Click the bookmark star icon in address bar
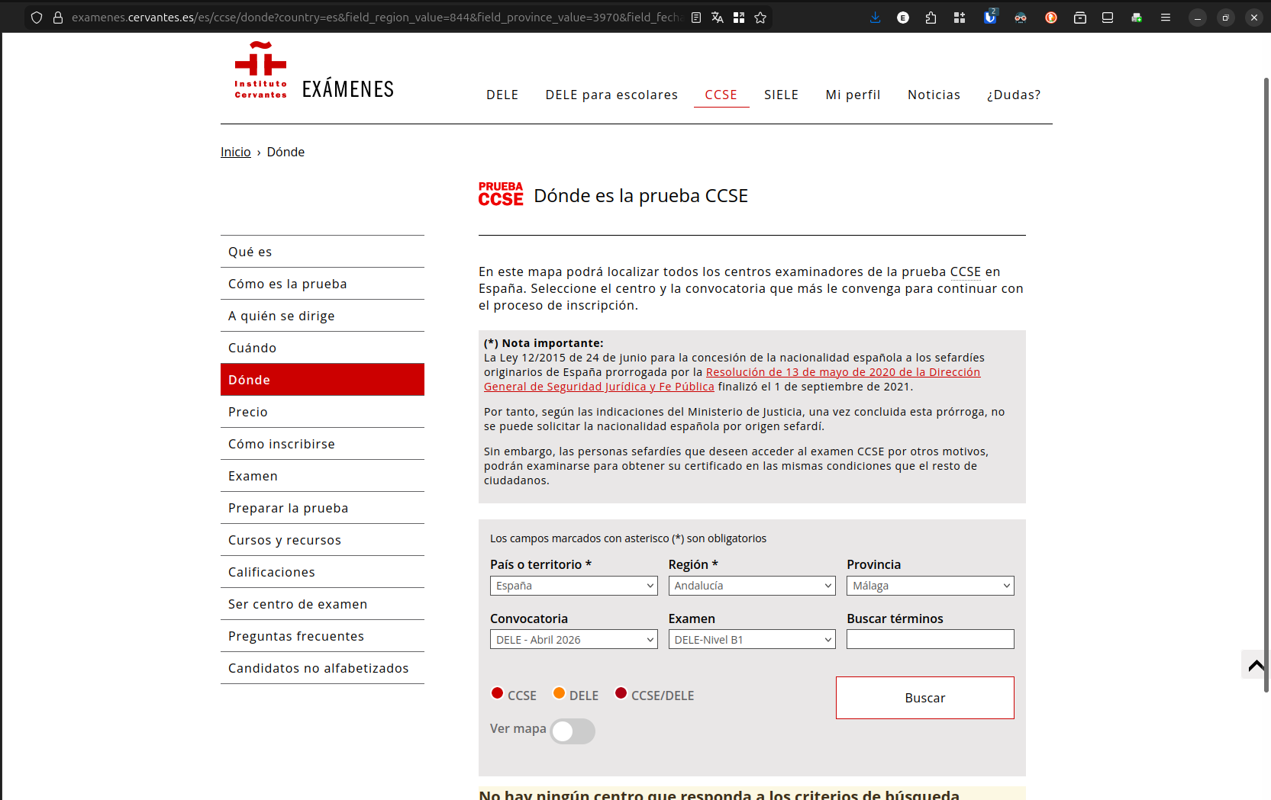Screen dimensions: 1271x800 tap(760, 18)
